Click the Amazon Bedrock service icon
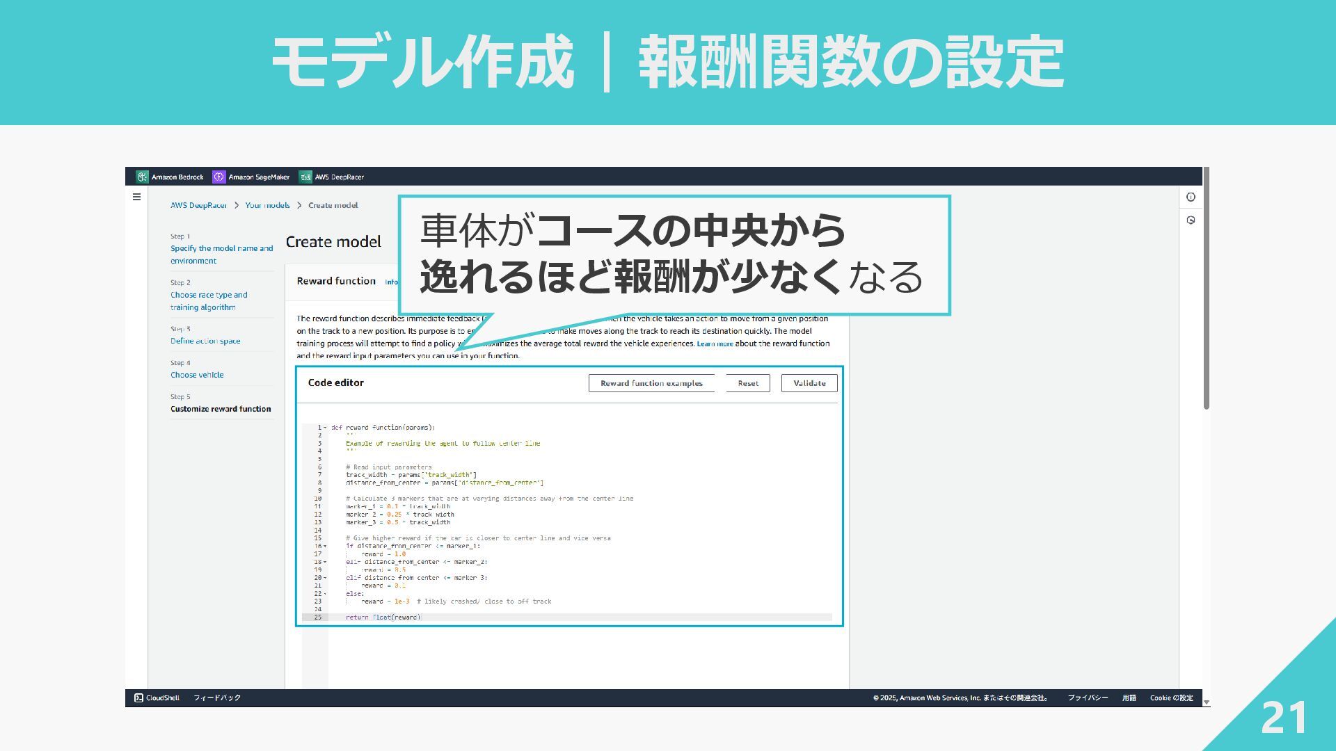1336x751 pixels. [143, 177]
